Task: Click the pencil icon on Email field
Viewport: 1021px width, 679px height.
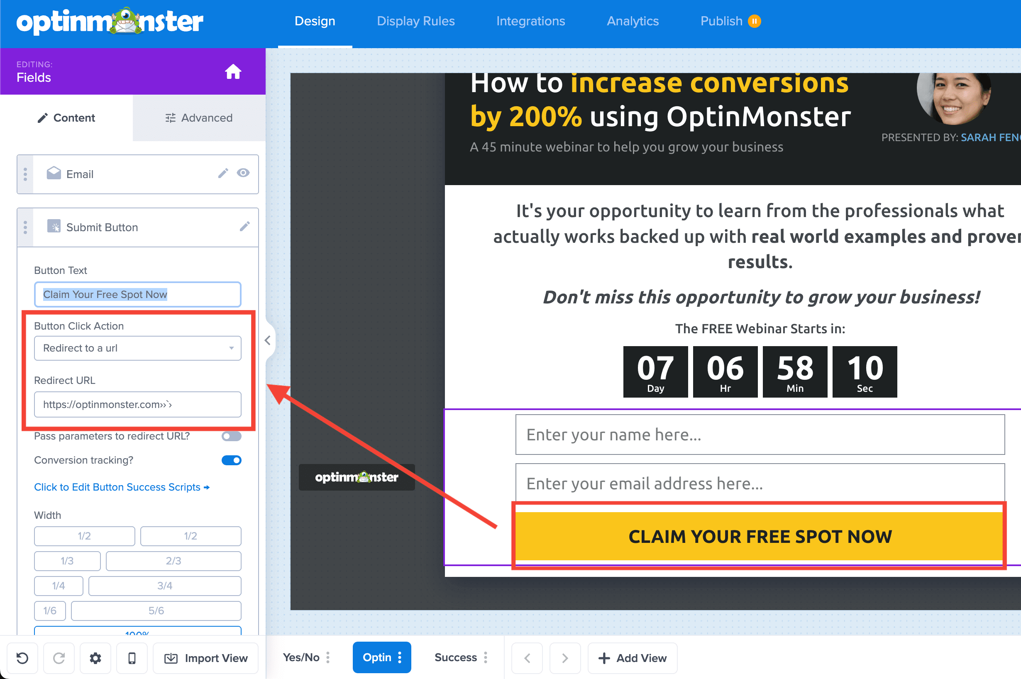Action: (223, 173)
